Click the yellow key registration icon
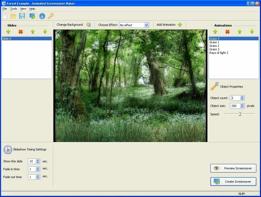261x197 pixels. pos(51,16)
